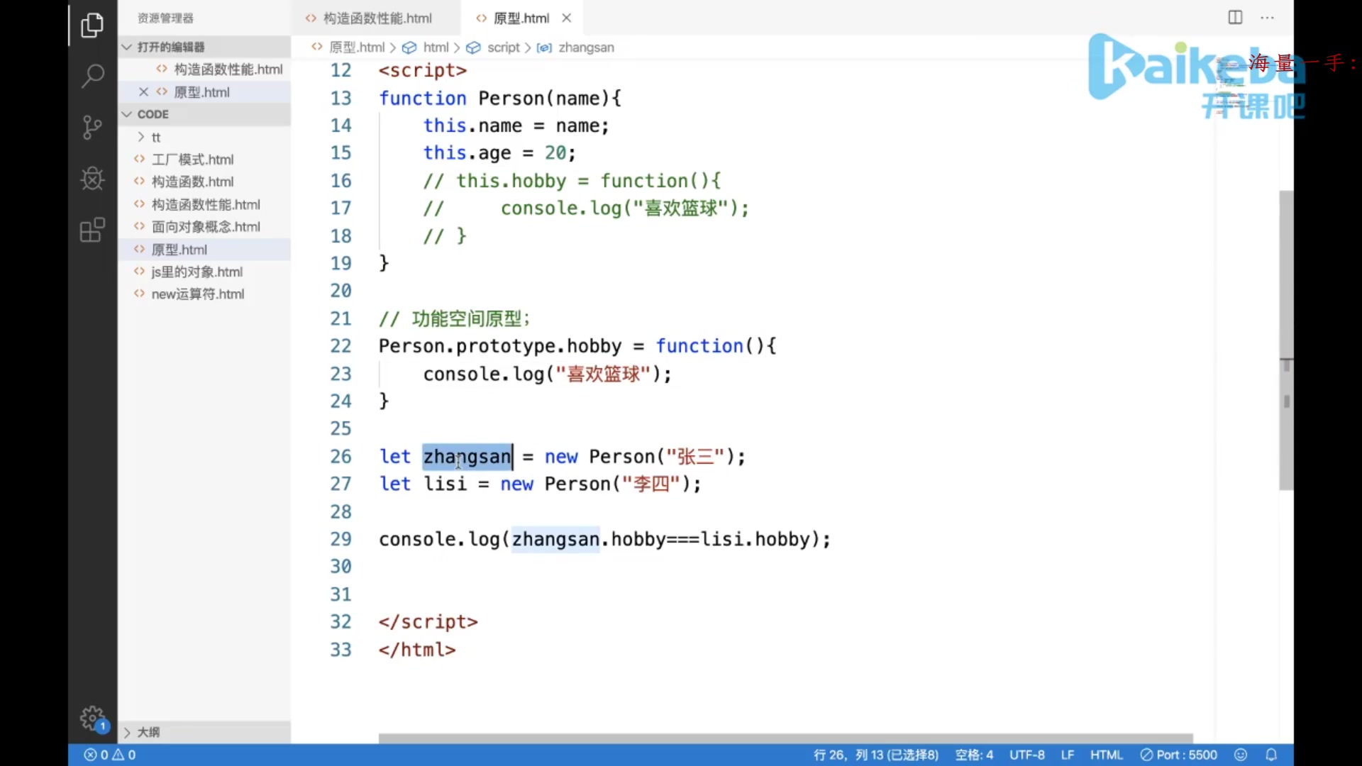Screen dimensions: 1362x766
Task: Click the Split editor icon
Action: point(1236,17)
